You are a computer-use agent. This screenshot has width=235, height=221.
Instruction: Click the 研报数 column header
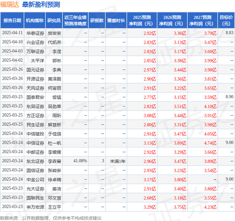[x=97, y=20]
